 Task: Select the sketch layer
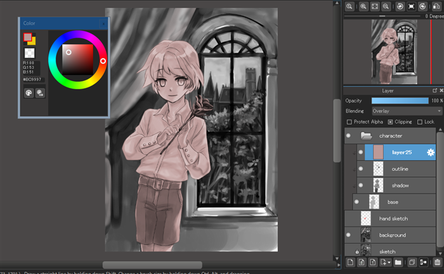(x=390, y=251)
